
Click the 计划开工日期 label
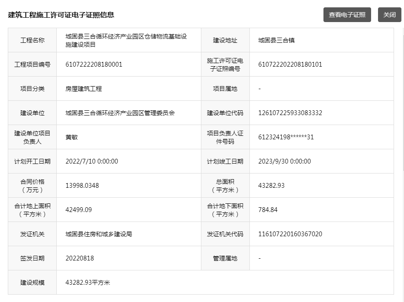click(x=32, y=161)
